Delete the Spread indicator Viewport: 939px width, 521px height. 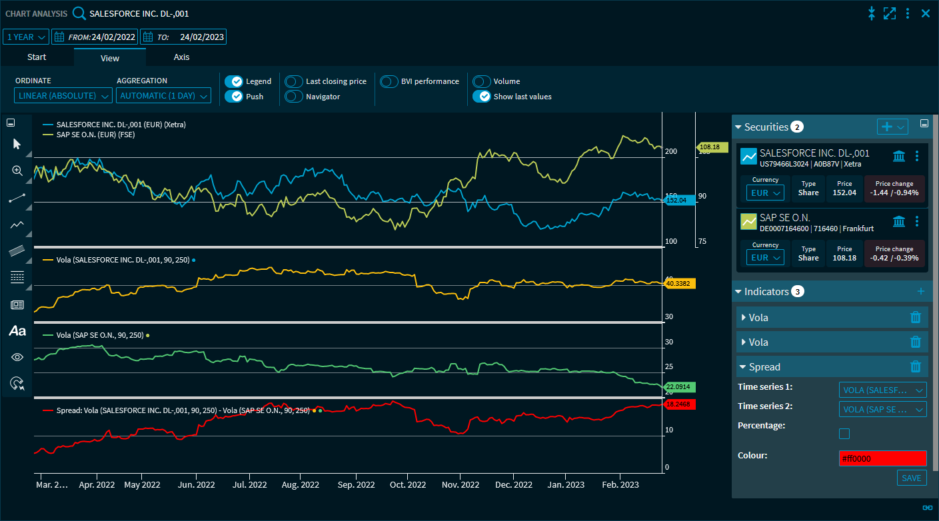click(916, 366)
